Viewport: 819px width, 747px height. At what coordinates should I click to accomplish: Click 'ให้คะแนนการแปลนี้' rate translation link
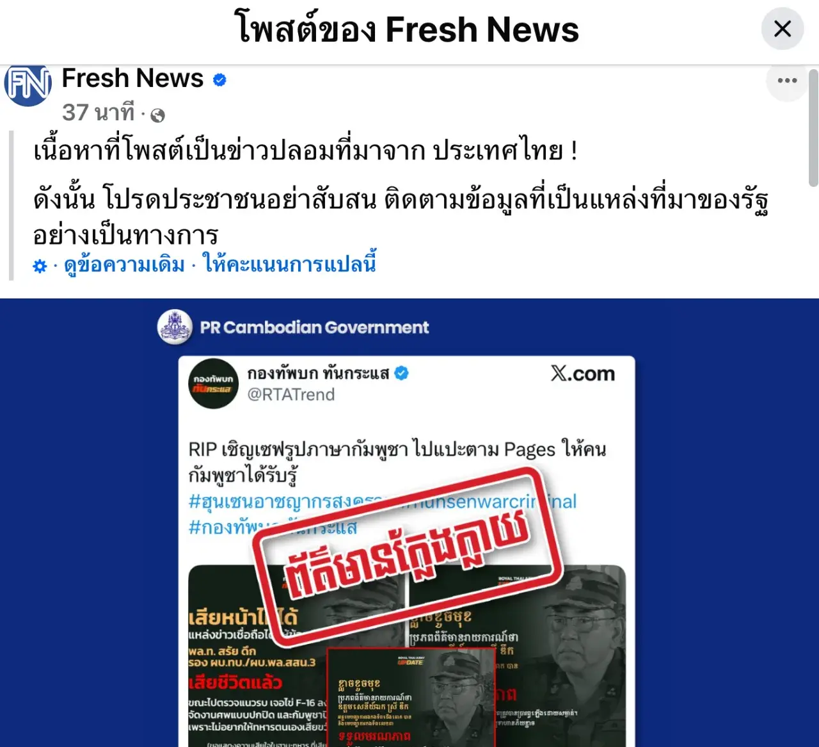click(x=289, y=264)
